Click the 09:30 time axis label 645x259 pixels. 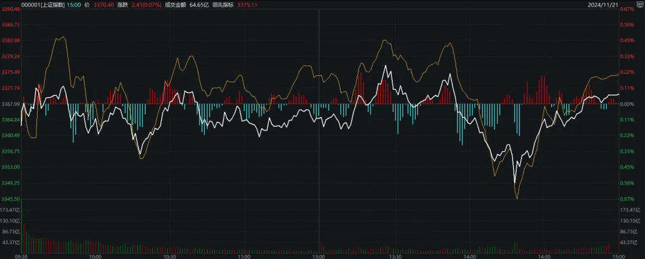(20, 255)
